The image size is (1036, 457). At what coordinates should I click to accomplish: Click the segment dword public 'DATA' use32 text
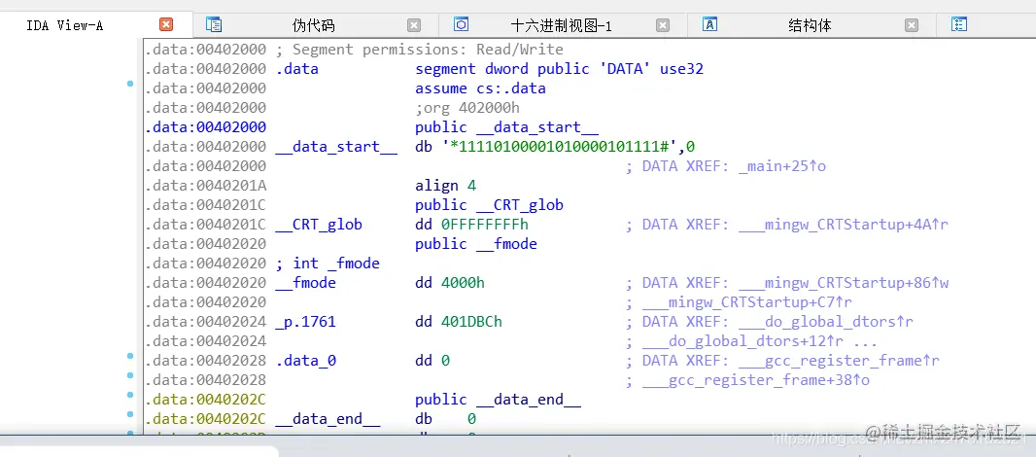[559, 69]
